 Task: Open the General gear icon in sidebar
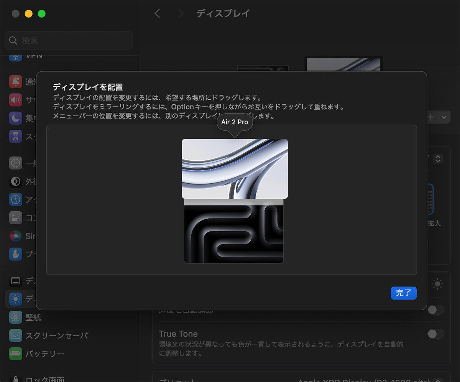(15, 163)
